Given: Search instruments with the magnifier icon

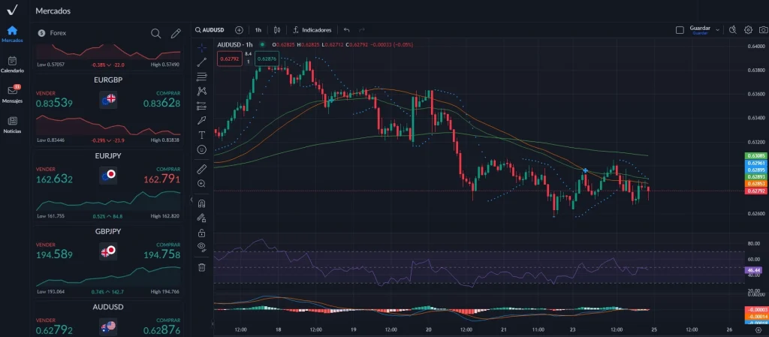Looking at the screenshot, I should tap(156, 33).
